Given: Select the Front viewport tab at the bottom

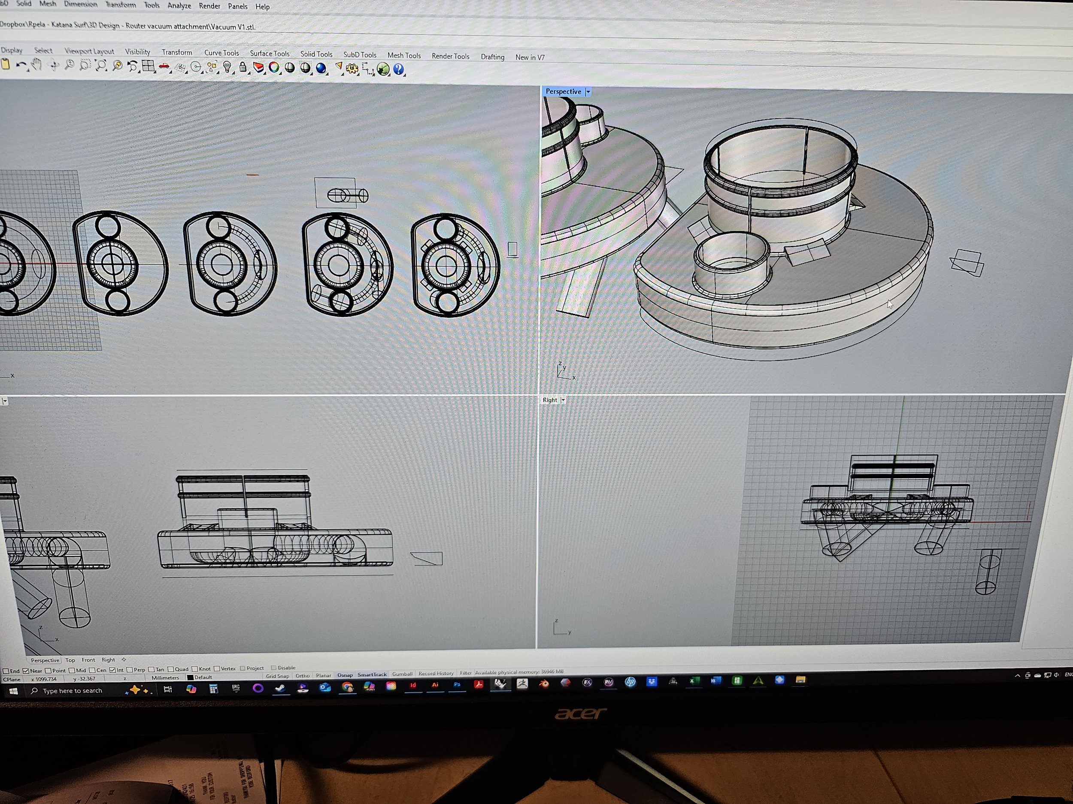Looking at the screenshot, I should pos(88,660).
